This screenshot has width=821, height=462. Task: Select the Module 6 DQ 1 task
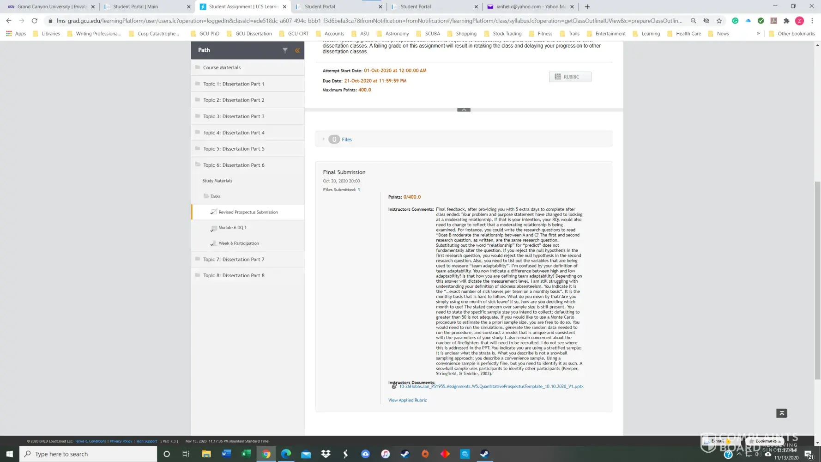tap(232, 228)
